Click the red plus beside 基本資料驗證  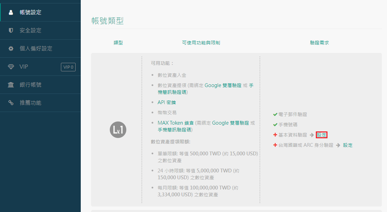click(x=275, y=135)
